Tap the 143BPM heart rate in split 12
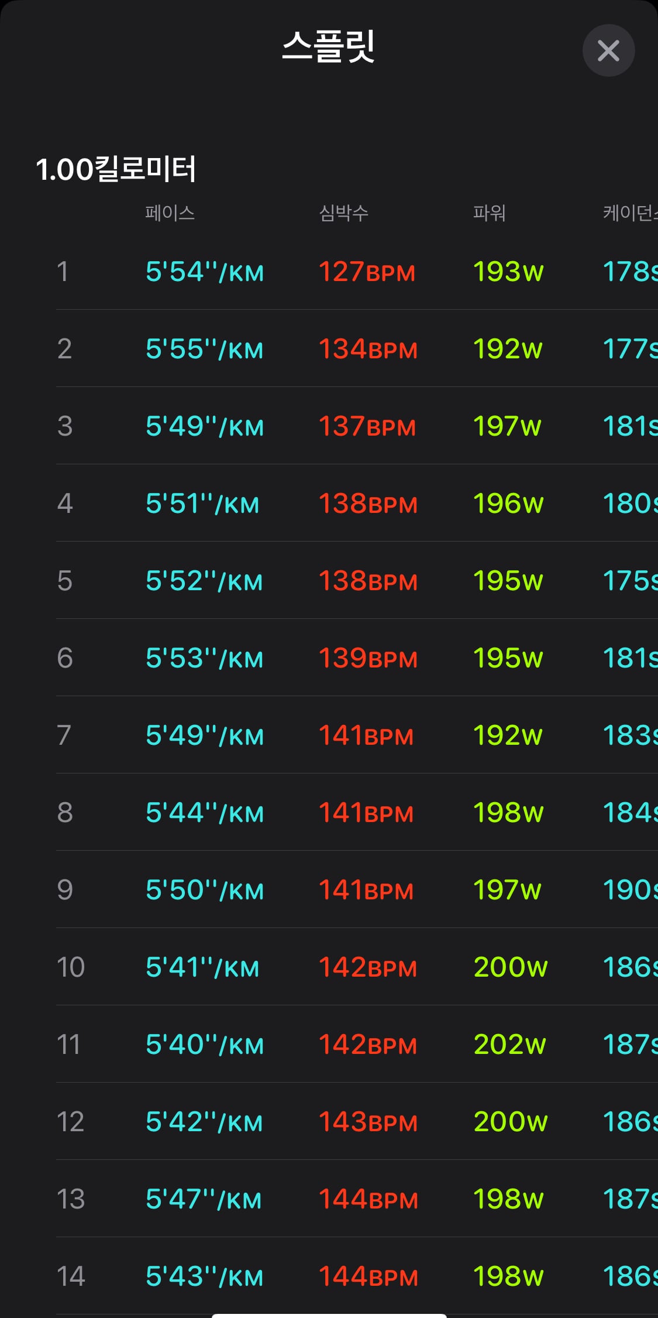This screenshot has height=1318, width=658. point(368,1122)
